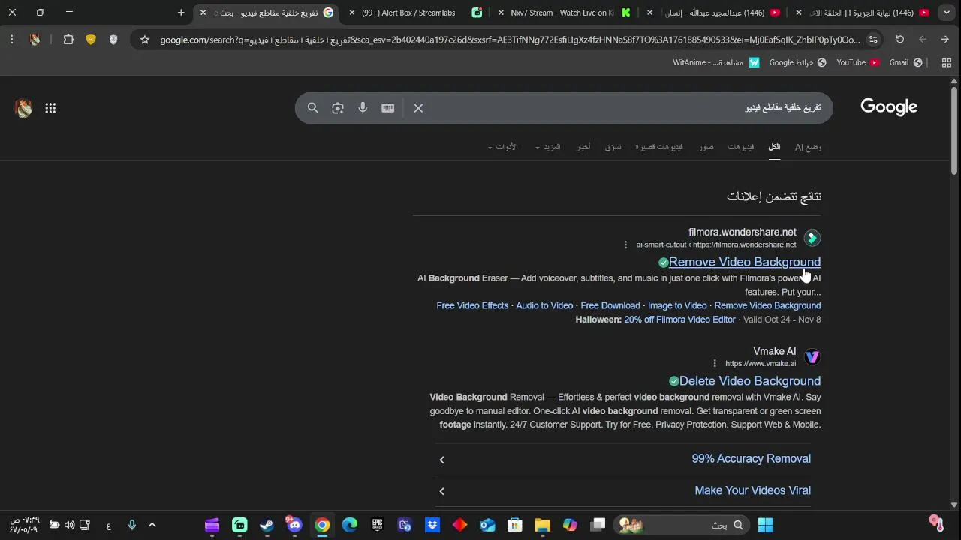Focus the Google search text field

pyautogui.click(x=623, y=108)
